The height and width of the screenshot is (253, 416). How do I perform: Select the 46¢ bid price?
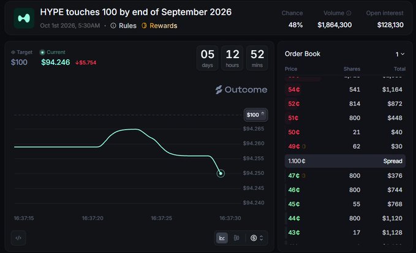pyautogui.click(x=294, y=190)
